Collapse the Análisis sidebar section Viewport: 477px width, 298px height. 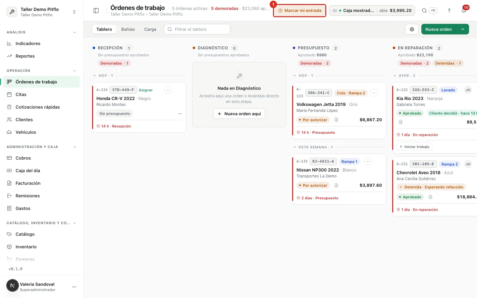click(75, 32)
